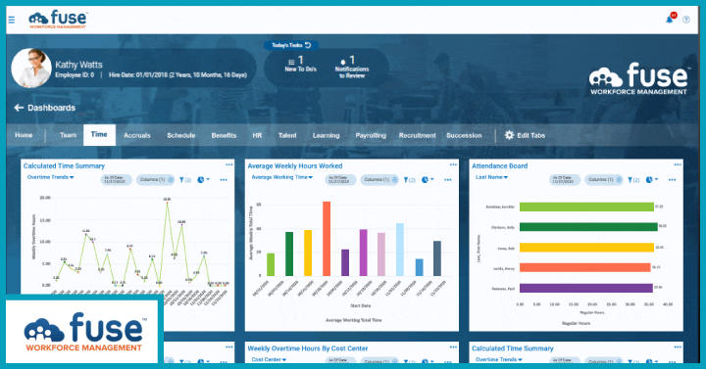Open the help question mark icon

coord(686,20)
